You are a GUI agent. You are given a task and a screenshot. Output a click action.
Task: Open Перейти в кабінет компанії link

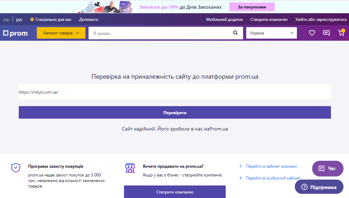click(x=271, y=166)
